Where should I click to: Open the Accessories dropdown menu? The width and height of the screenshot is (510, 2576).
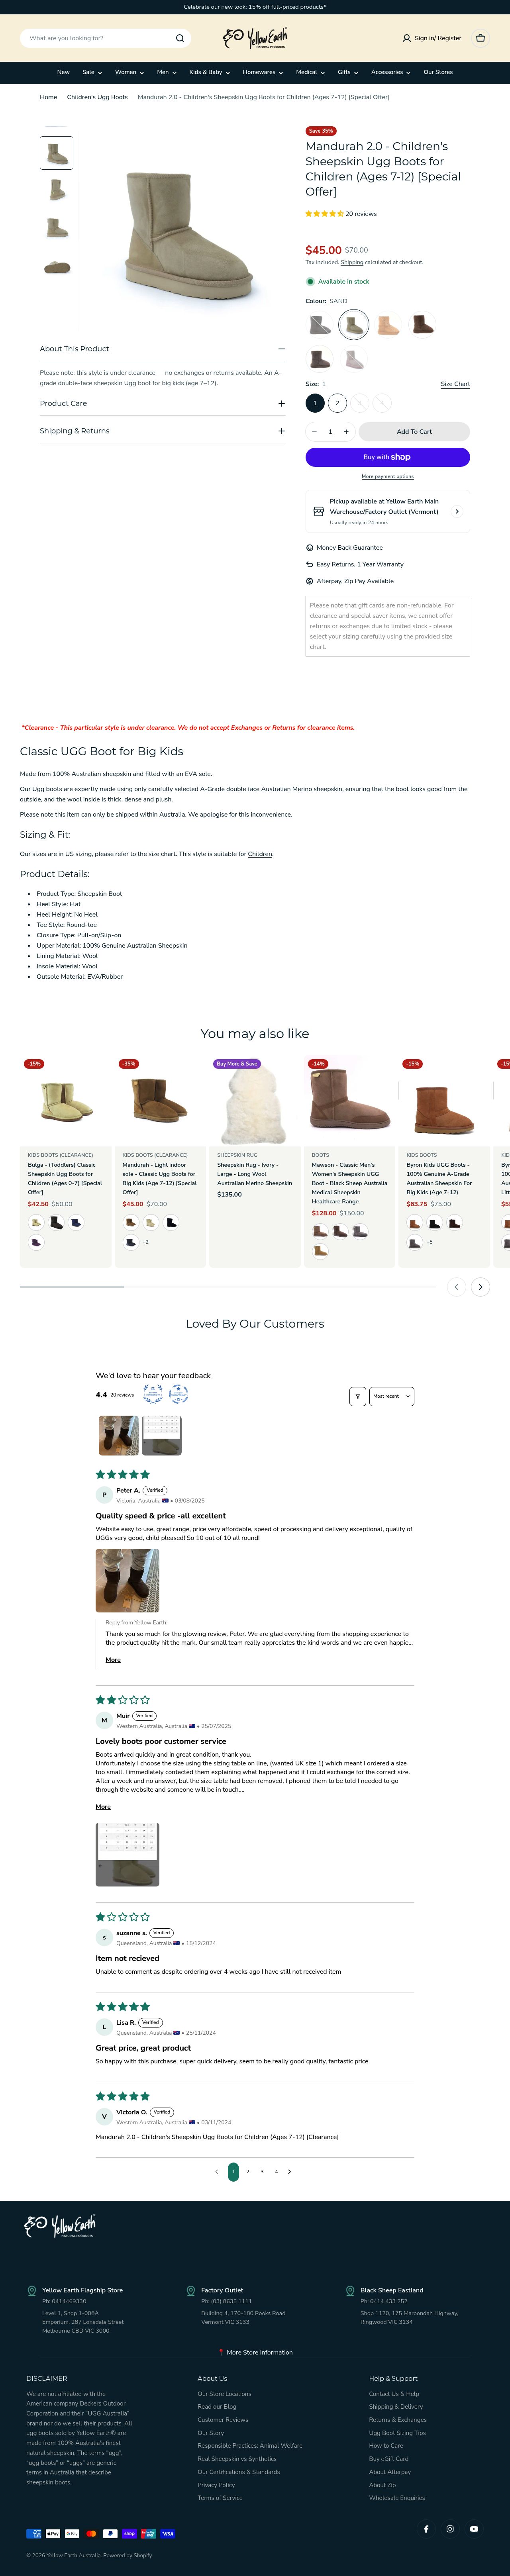pyautogui.click(x=390, y=72)
